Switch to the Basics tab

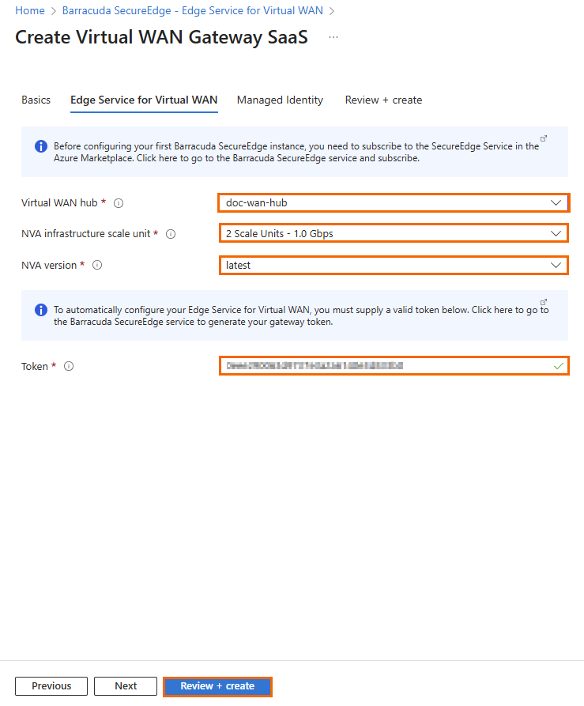pos(36,100)
